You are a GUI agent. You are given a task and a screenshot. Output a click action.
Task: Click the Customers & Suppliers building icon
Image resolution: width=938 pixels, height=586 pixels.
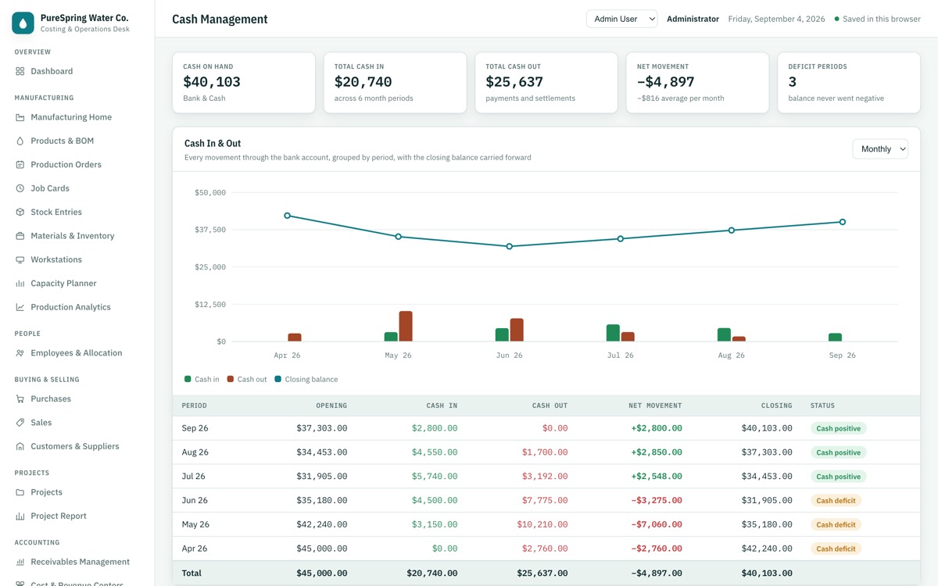point(20,446)
